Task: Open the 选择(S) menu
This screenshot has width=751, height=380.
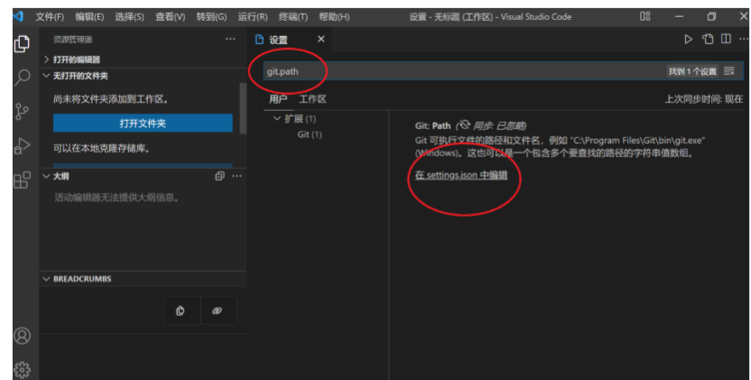Action: (x=129, y=17)
